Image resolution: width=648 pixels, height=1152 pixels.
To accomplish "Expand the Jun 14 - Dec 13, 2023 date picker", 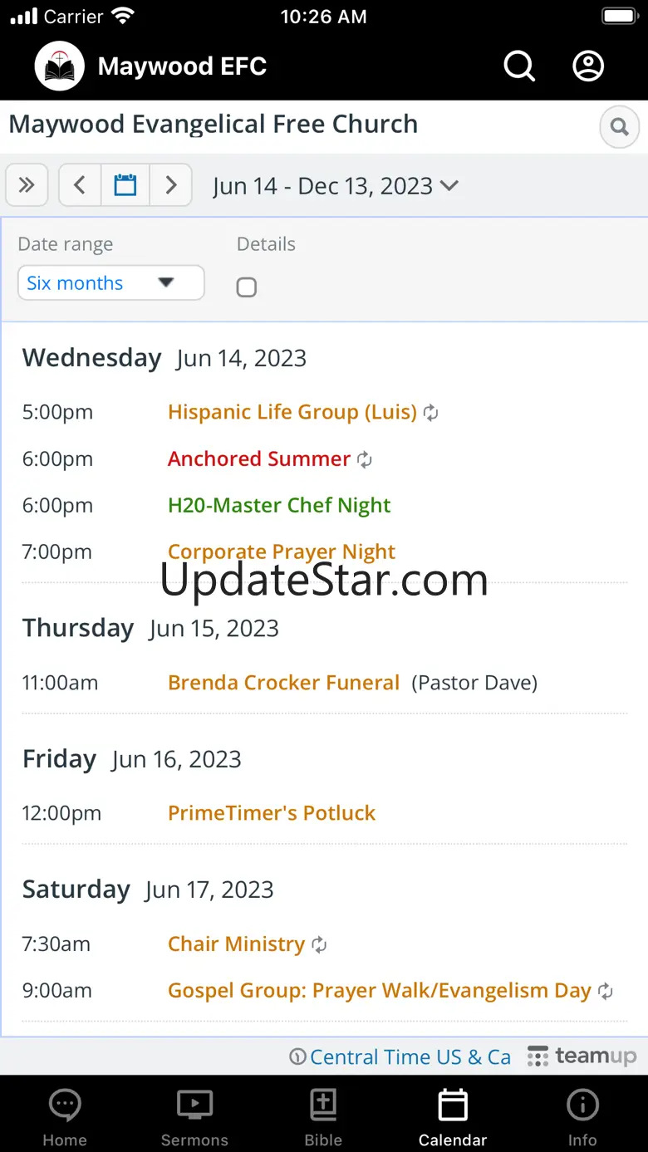I will (x=336, y=185).
